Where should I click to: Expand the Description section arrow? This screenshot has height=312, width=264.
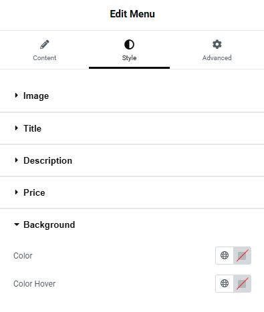click(x=16, y=160)
